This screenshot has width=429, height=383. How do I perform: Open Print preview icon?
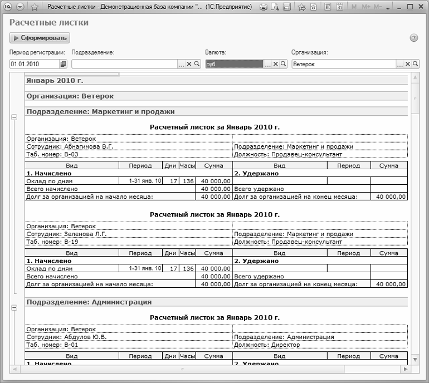click(x=275, y=7)
